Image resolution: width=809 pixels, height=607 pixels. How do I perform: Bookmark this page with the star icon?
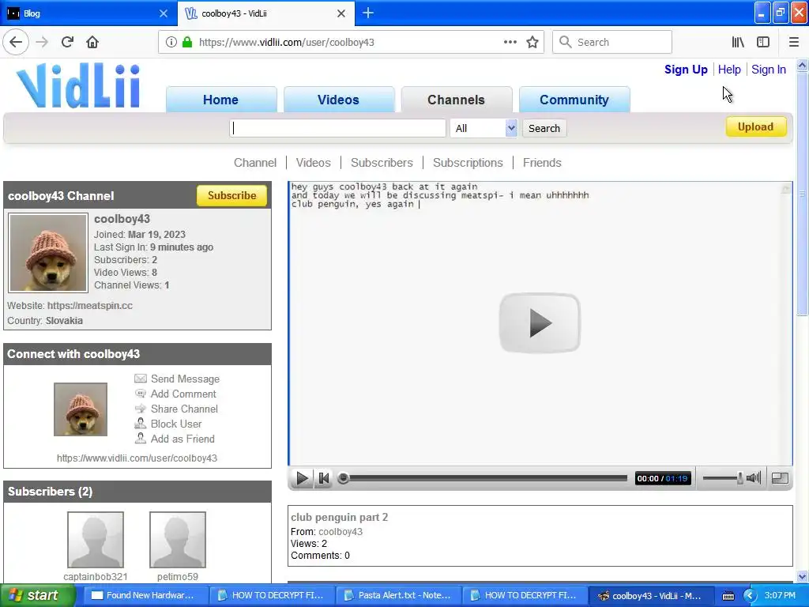tap(532, 43)
